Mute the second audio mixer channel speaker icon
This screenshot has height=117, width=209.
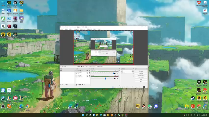[x=115, y=79]
